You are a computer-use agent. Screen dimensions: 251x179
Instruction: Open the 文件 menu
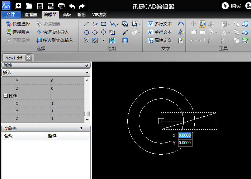[x=11, y=15]
